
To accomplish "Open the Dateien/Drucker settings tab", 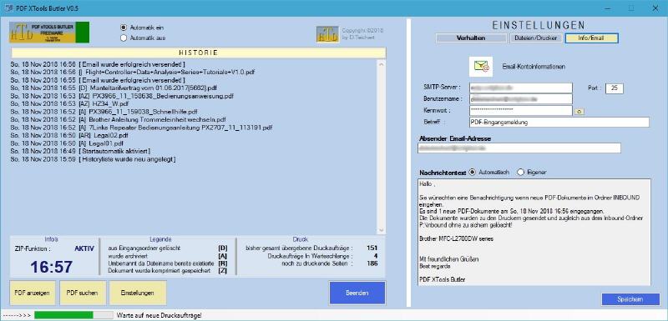I will pyautogui.click(x=535, y=38).
